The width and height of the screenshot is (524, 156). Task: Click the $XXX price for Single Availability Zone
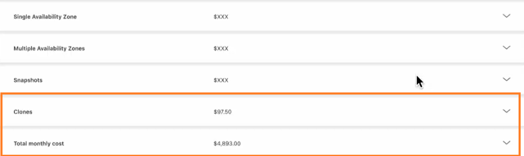pos(221,17)
